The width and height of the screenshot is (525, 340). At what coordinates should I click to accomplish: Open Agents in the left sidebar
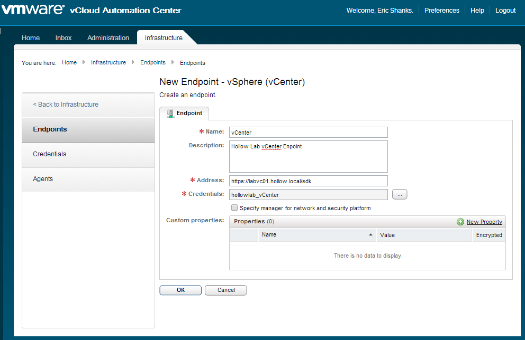[43, 179]
